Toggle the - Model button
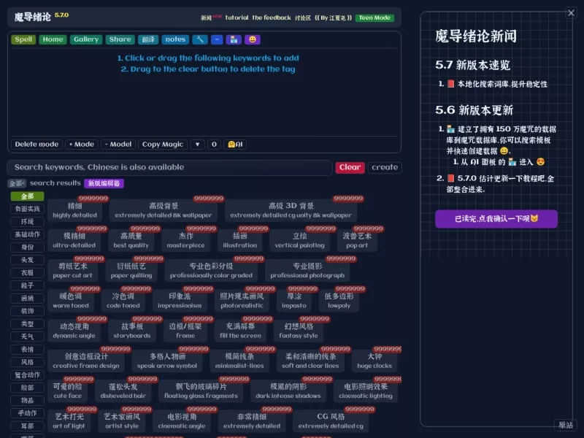Screen dimensions: 584x438 [118, 145]
